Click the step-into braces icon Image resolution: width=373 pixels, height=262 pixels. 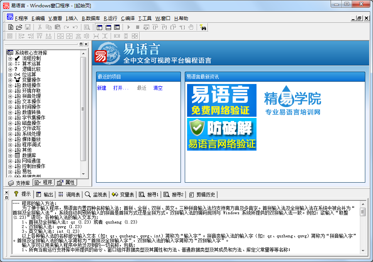point(164,27)
